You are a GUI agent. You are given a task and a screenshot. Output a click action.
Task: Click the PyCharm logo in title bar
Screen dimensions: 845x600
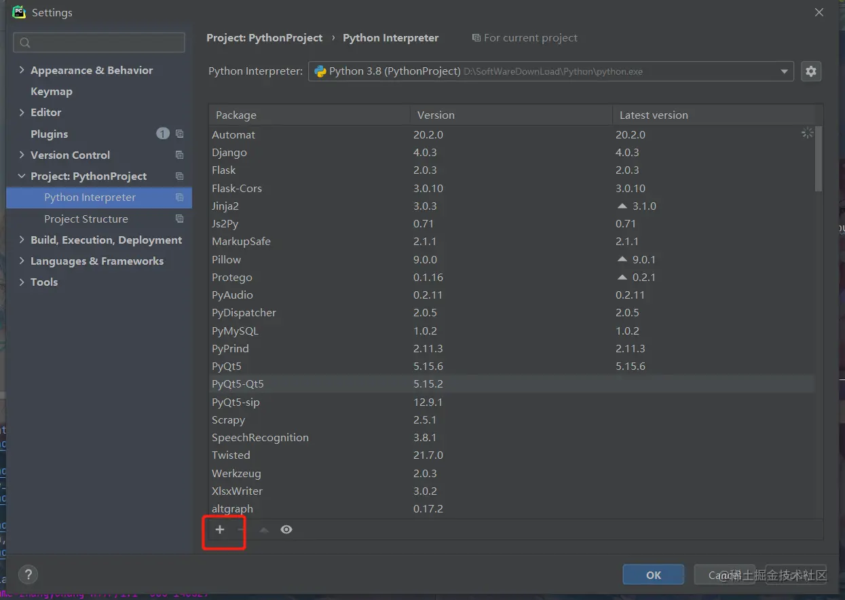tap(19, 12)
